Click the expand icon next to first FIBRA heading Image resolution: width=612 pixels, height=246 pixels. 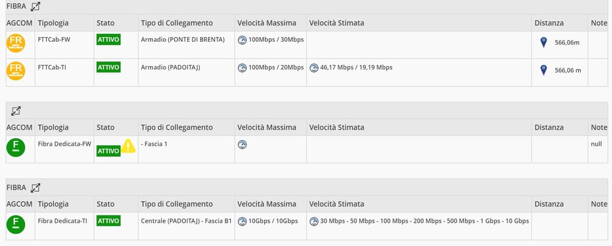pyautogui.click(x=36, y=7)
